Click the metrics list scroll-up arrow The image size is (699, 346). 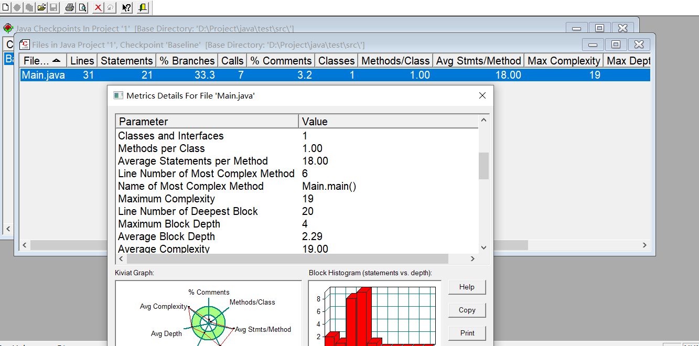click(483, 120)
